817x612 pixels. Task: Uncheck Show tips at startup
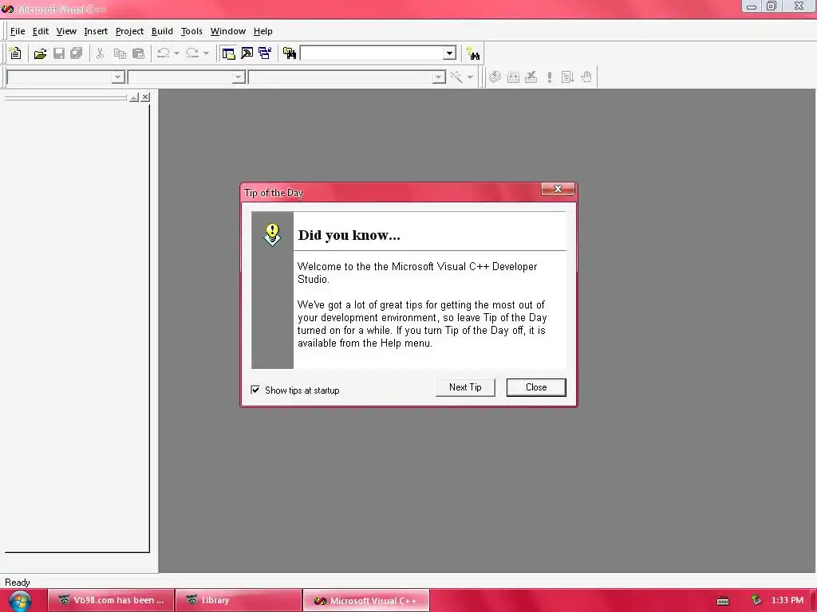255,390
